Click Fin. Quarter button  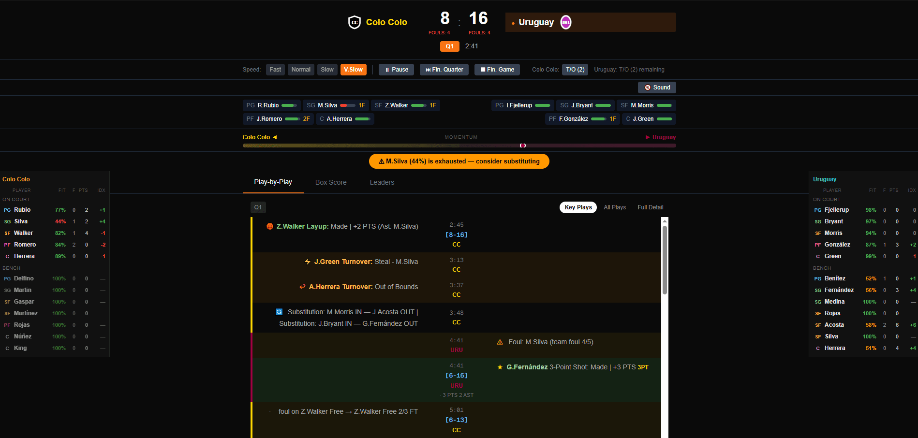(444, 70)
